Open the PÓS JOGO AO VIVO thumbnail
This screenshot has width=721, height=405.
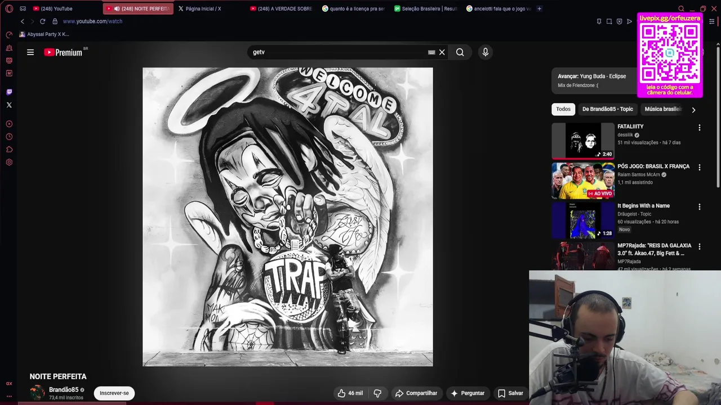583,181
